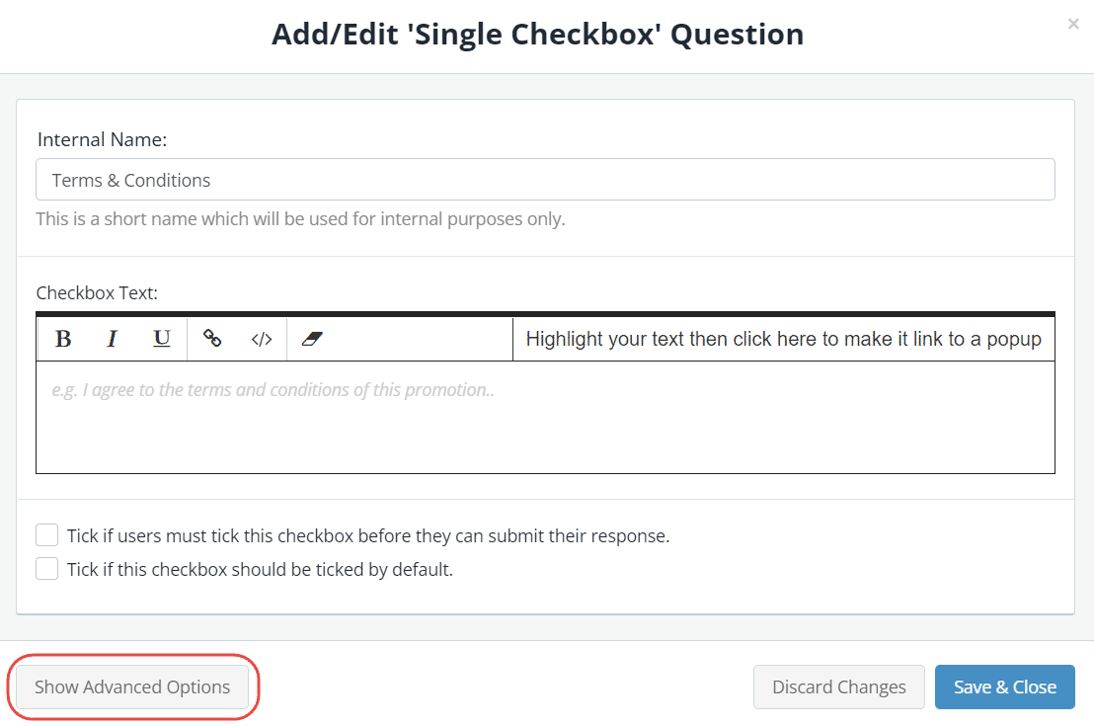
Task: Select the Terms & Conditions text field
Action: (x=546, y=179)
